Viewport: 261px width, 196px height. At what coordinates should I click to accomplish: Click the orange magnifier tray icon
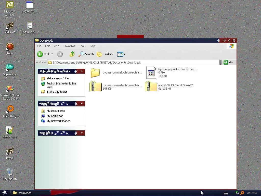242,193
